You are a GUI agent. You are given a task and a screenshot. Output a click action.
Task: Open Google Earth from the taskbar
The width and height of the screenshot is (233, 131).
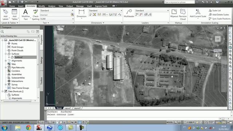coord(50,128)
